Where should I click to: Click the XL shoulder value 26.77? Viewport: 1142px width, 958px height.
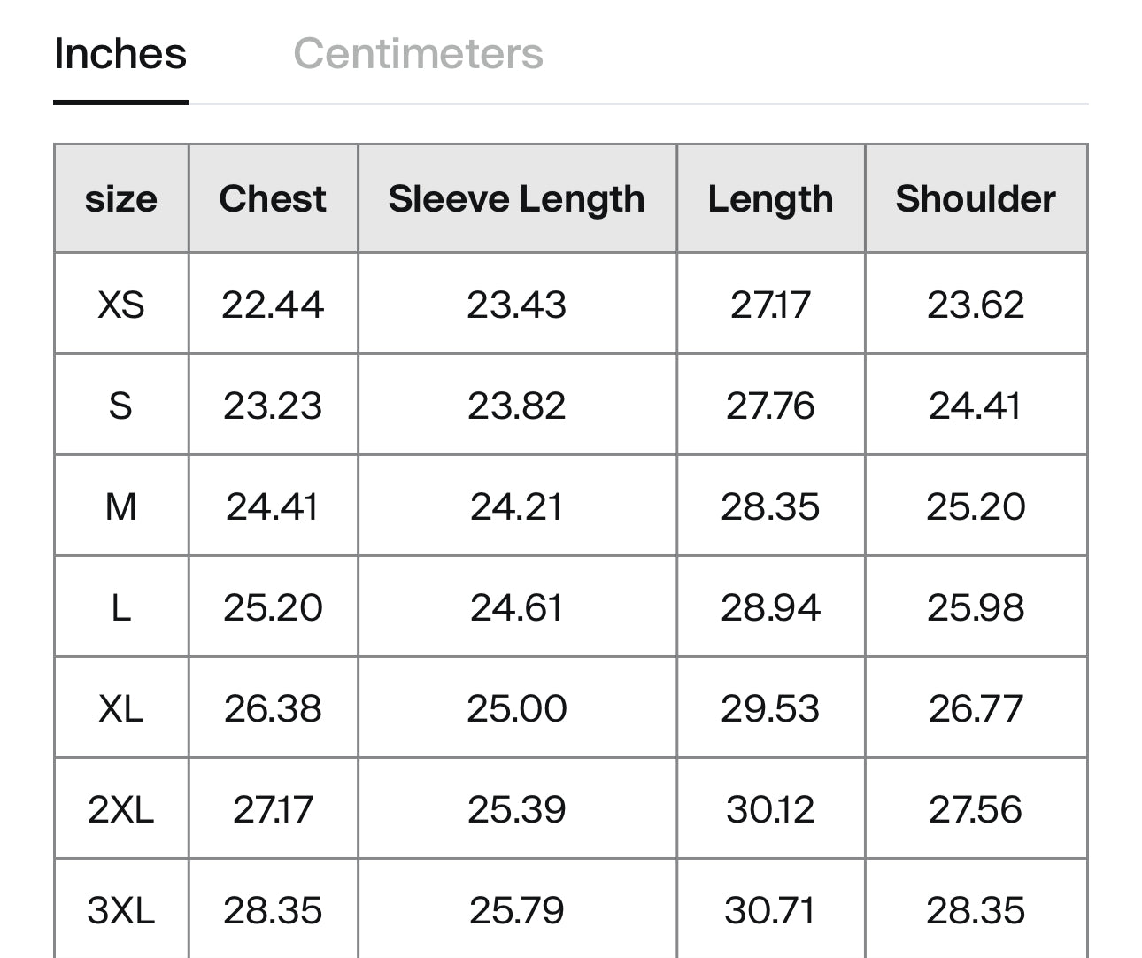pyautogui.click(x=976, y=708)
